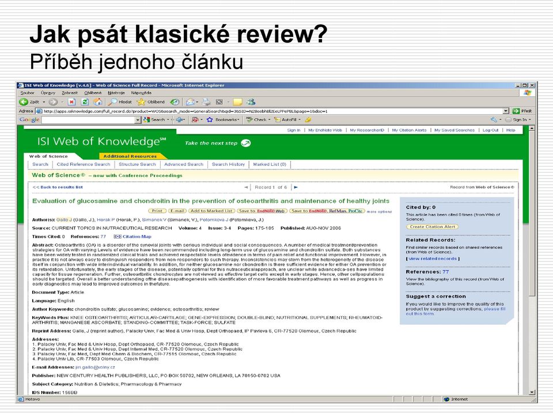Click the Přejít go button
The width and height of the screenshot is (553, 413).
click(x=522, y=111)
